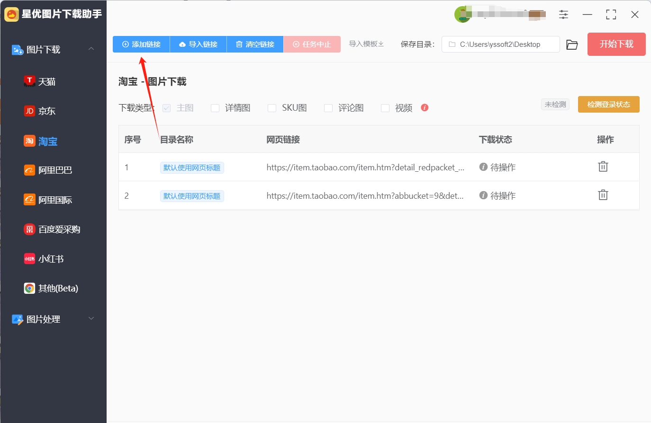
Task: Click 目录名称 column header
Action: click(x=176, y=140)
